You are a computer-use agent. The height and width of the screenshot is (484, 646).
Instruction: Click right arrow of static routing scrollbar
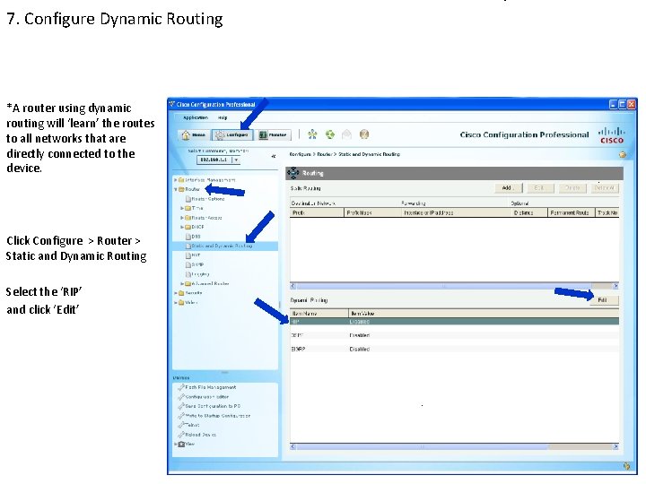click(615, 286)
